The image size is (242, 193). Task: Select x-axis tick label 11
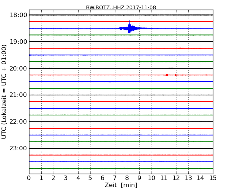point(164,178)
